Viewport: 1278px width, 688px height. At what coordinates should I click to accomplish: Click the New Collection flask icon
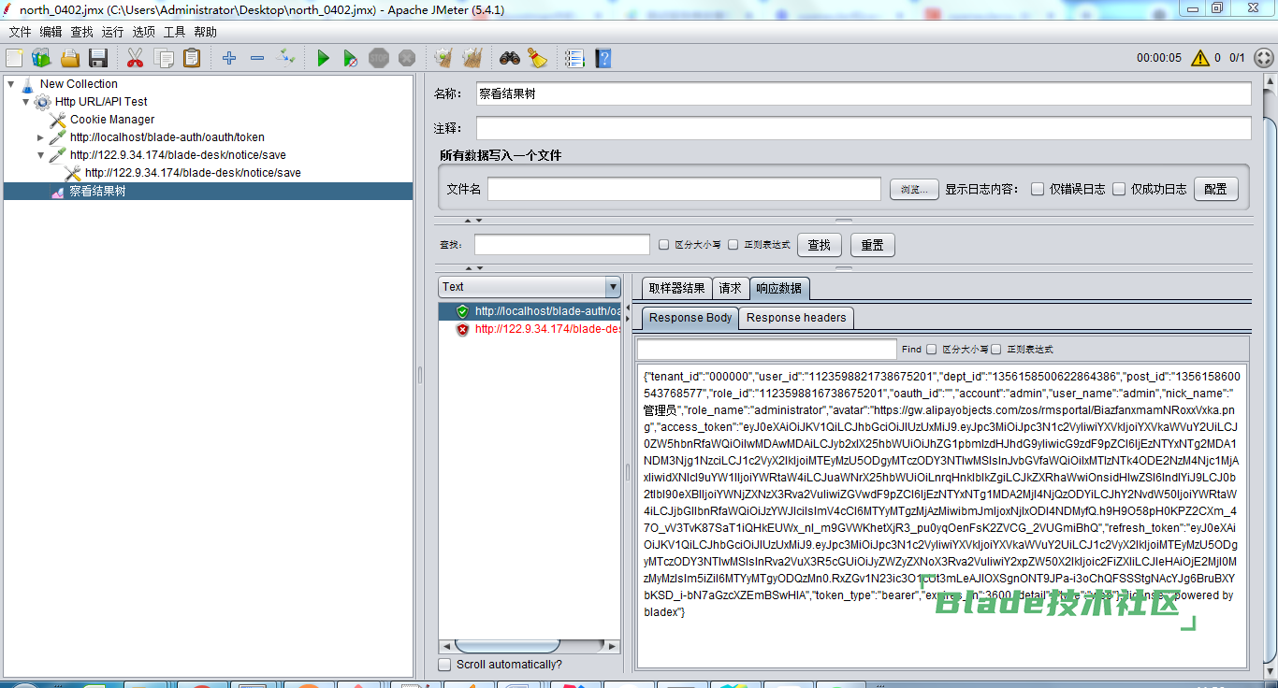27,84
